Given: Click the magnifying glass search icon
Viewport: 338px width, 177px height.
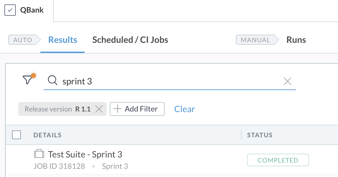Looking at the screenshot, I should (x=53, y=80).
